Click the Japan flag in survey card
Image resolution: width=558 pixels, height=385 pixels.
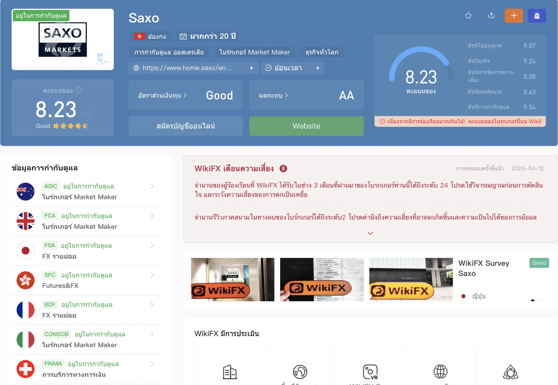coord(463,296)
